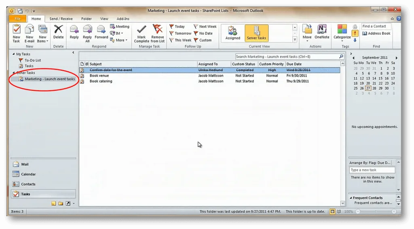Open the Folder ribbon tab
This screenshot has height=229, width=414.
click(x=87, y=19)
